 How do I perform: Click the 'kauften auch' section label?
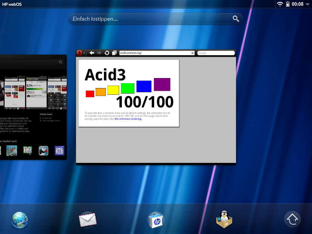click(x=10, y=141)
